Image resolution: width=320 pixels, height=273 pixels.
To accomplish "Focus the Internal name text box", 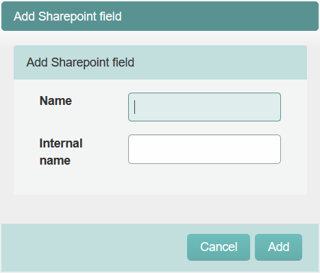I will click(x=204, y=150).
